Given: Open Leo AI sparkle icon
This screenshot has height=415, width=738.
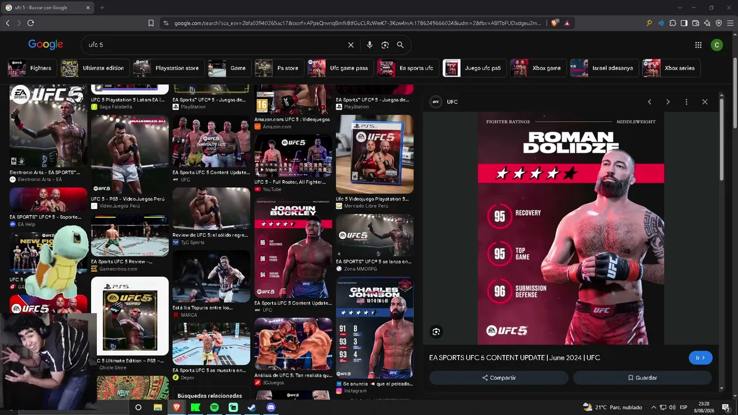Looking at the screenshot, I should coord(707,23).
